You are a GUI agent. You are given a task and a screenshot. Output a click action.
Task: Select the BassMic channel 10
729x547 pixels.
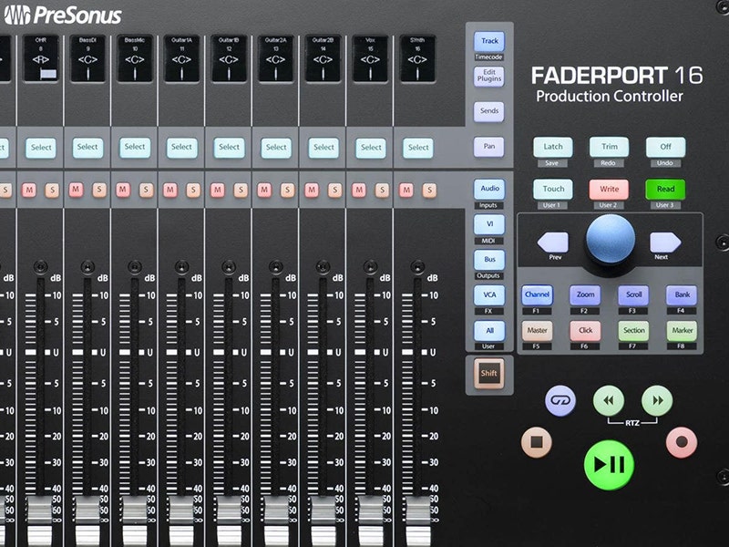pyautogui.click(x=135, y=148)
